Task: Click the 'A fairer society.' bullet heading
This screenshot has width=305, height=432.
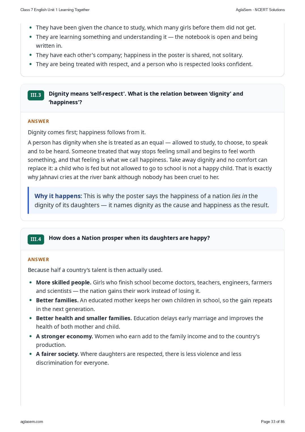Action: click(57, 354)
